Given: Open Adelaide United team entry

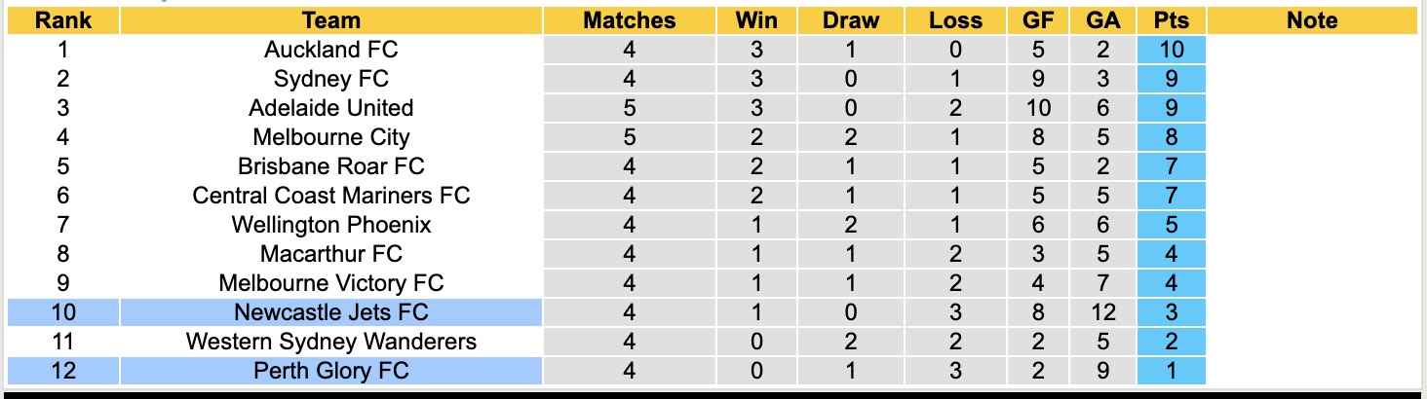Looking at the screenshot, I should 330,108.
